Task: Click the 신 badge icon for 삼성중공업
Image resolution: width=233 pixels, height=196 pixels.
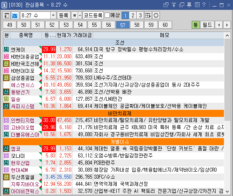Action: pyautogui.click(x=6, y=78)
